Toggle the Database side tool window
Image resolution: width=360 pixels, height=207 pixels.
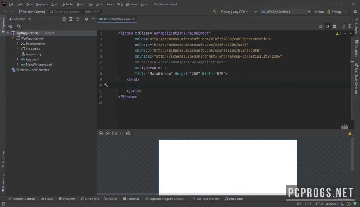tap(356, 49)
